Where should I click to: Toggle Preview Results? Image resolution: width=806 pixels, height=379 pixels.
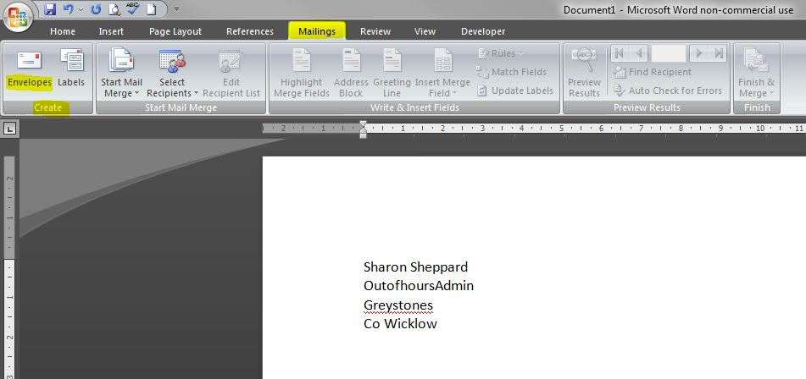tap(584, 72)
